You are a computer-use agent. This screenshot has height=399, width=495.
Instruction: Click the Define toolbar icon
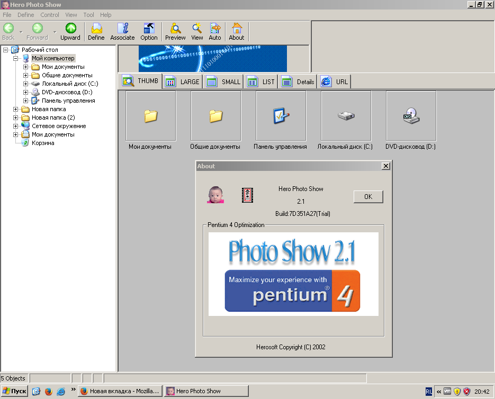pyautogui.click(x=96, y=31)
